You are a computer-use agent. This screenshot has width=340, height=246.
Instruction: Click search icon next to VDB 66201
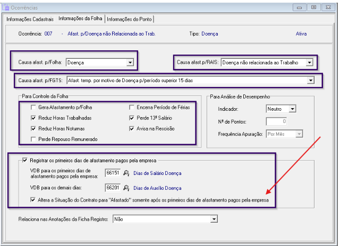tap(126, 188)
